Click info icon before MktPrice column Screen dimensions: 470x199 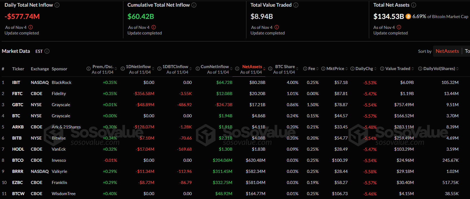(x=323, y=69)
